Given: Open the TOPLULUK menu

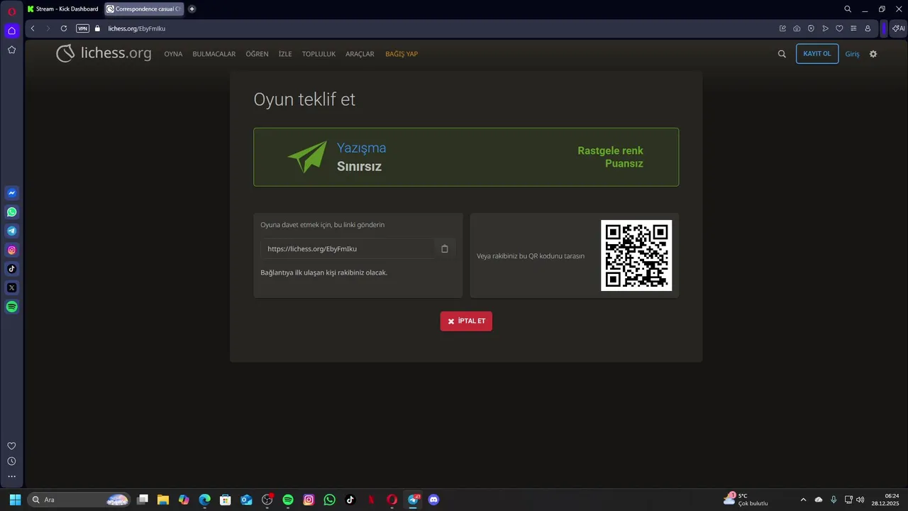Looking at the screenshot, I should 319,54.
